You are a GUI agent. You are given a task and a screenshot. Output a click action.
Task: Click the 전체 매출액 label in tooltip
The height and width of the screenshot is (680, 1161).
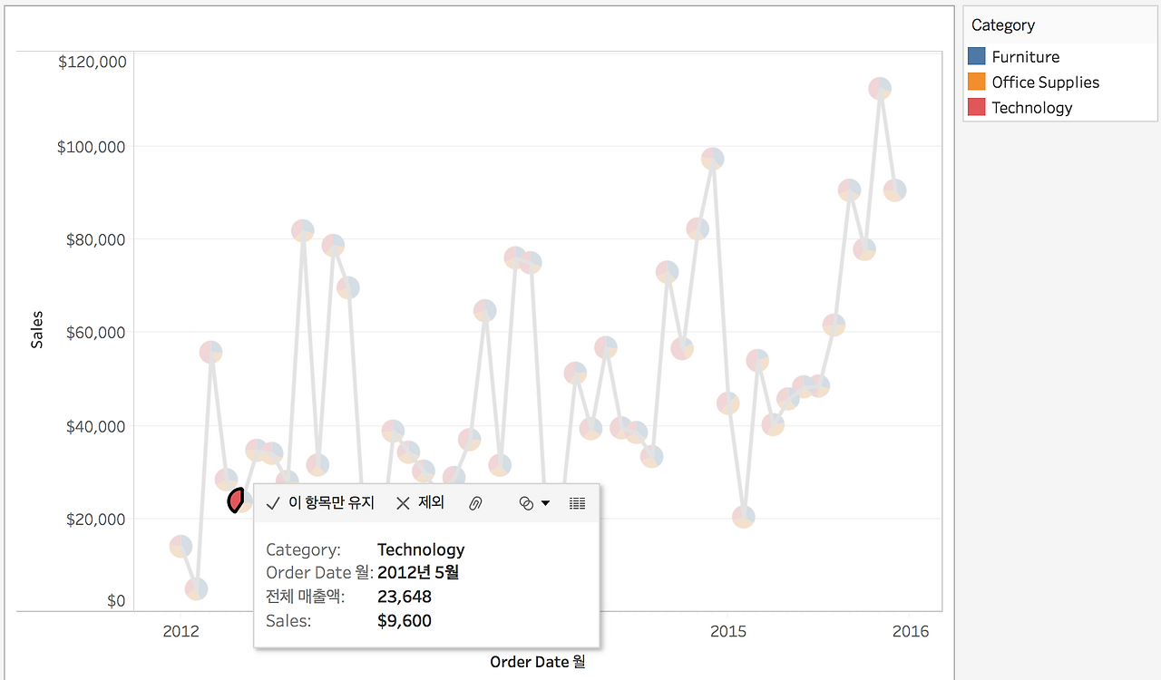point(306,597)
